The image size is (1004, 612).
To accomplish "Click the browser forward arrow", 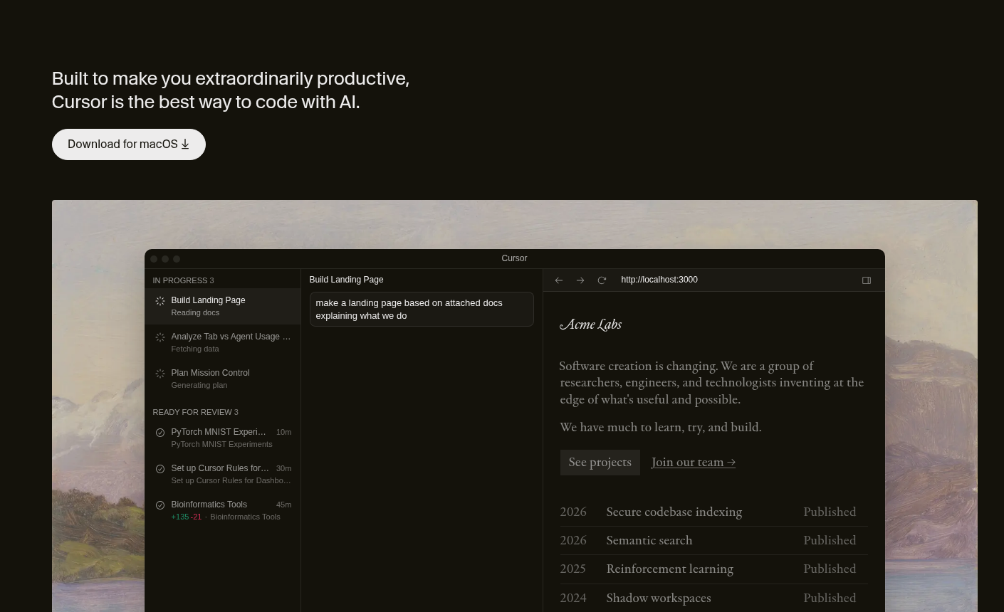I will pyautogui.click(x=580, y=280).
